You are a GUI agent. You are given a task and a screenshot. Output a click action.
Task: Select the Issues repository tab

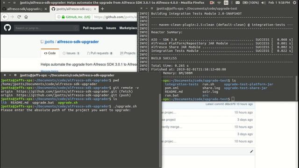(71, 53)
